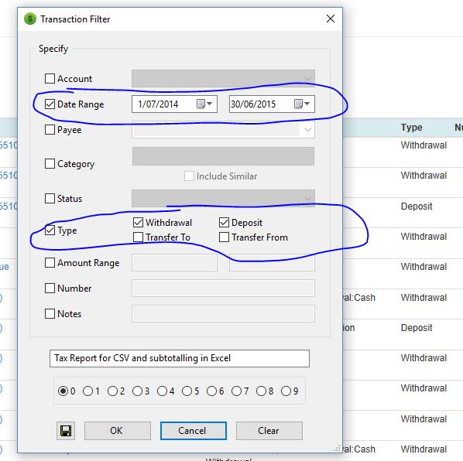
Task: Enable the Amount Range checkbox
Action: [x=50, y=262]
